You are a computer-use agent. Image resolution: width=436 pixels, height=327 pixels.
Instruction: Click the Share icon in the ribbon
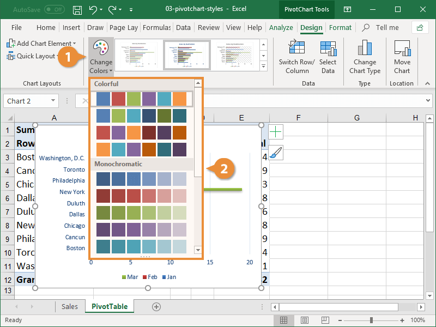point(420,28)
